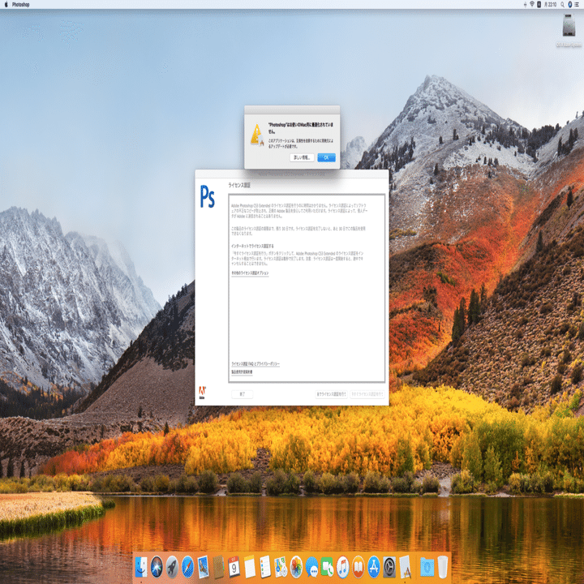Viewport: 584px width, 584px height.
Task: Open the input source menu bar icon
Action: tap(539, 4)
